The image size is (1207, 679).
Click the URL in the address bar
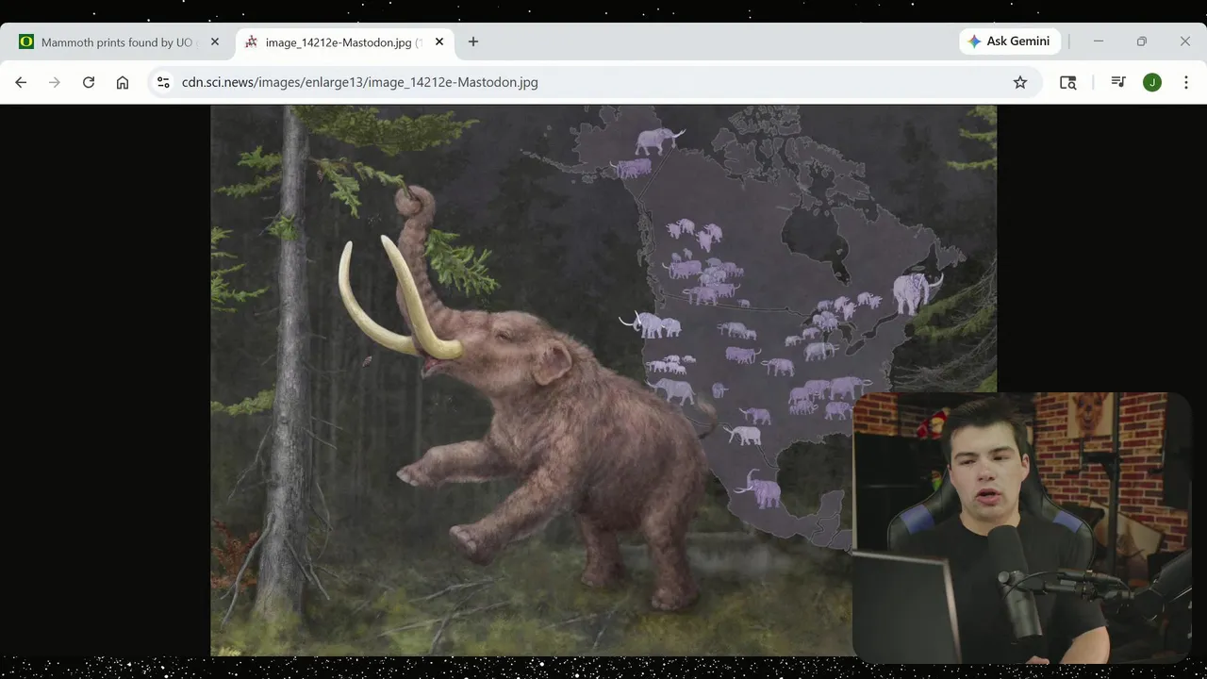point(359,82)
